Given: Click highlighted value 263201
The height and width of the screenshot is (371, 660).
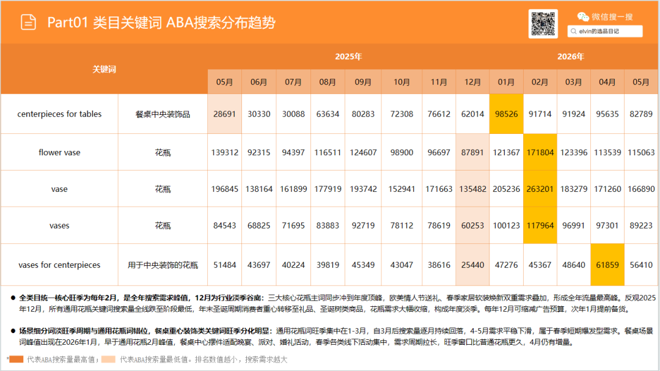Looking at the screenshot, I should (x=540, y=189).
